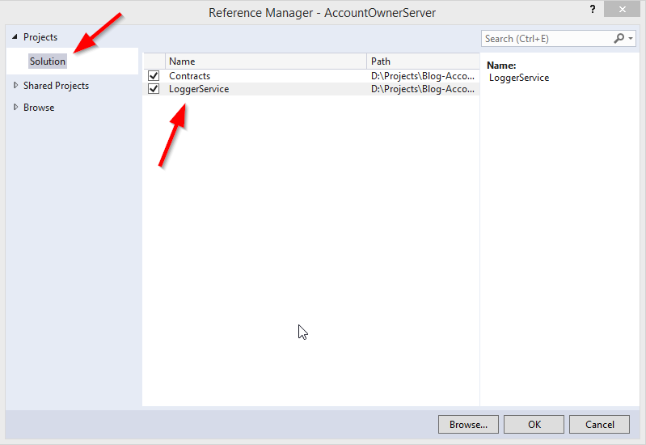Sort list by Name column header
Viewport: 646px width, 445px height.
tap(265, 61)
